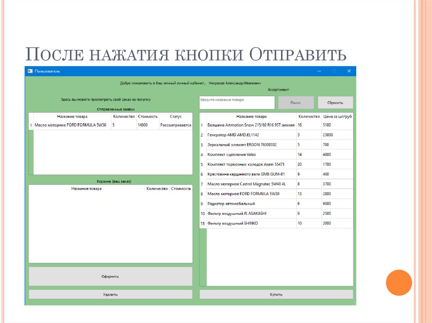Click Статус column header in sent orders
This screenshot has width=432, height=323.
click(175, 117)
